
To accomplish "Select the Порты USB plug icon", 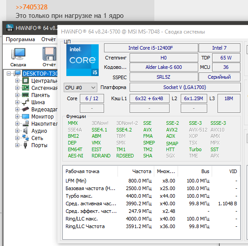I will [x=25, y=145].
